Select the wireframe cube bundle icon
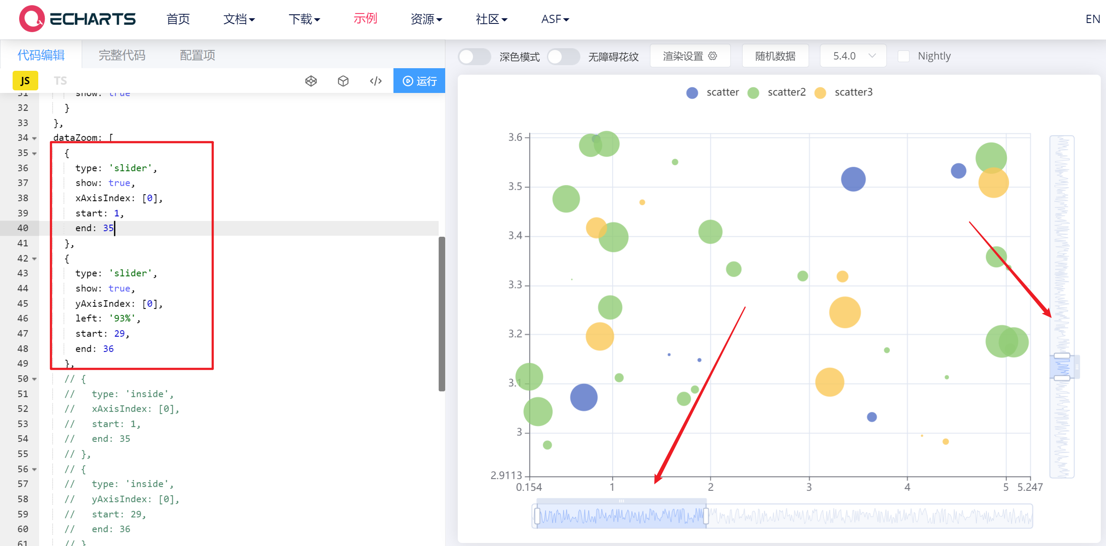 pos(311,81)
